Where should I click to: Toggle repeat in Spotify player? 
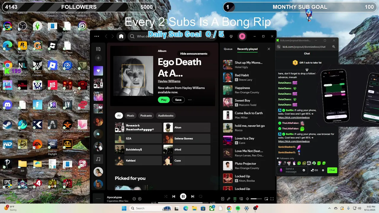tap(200, 196)
